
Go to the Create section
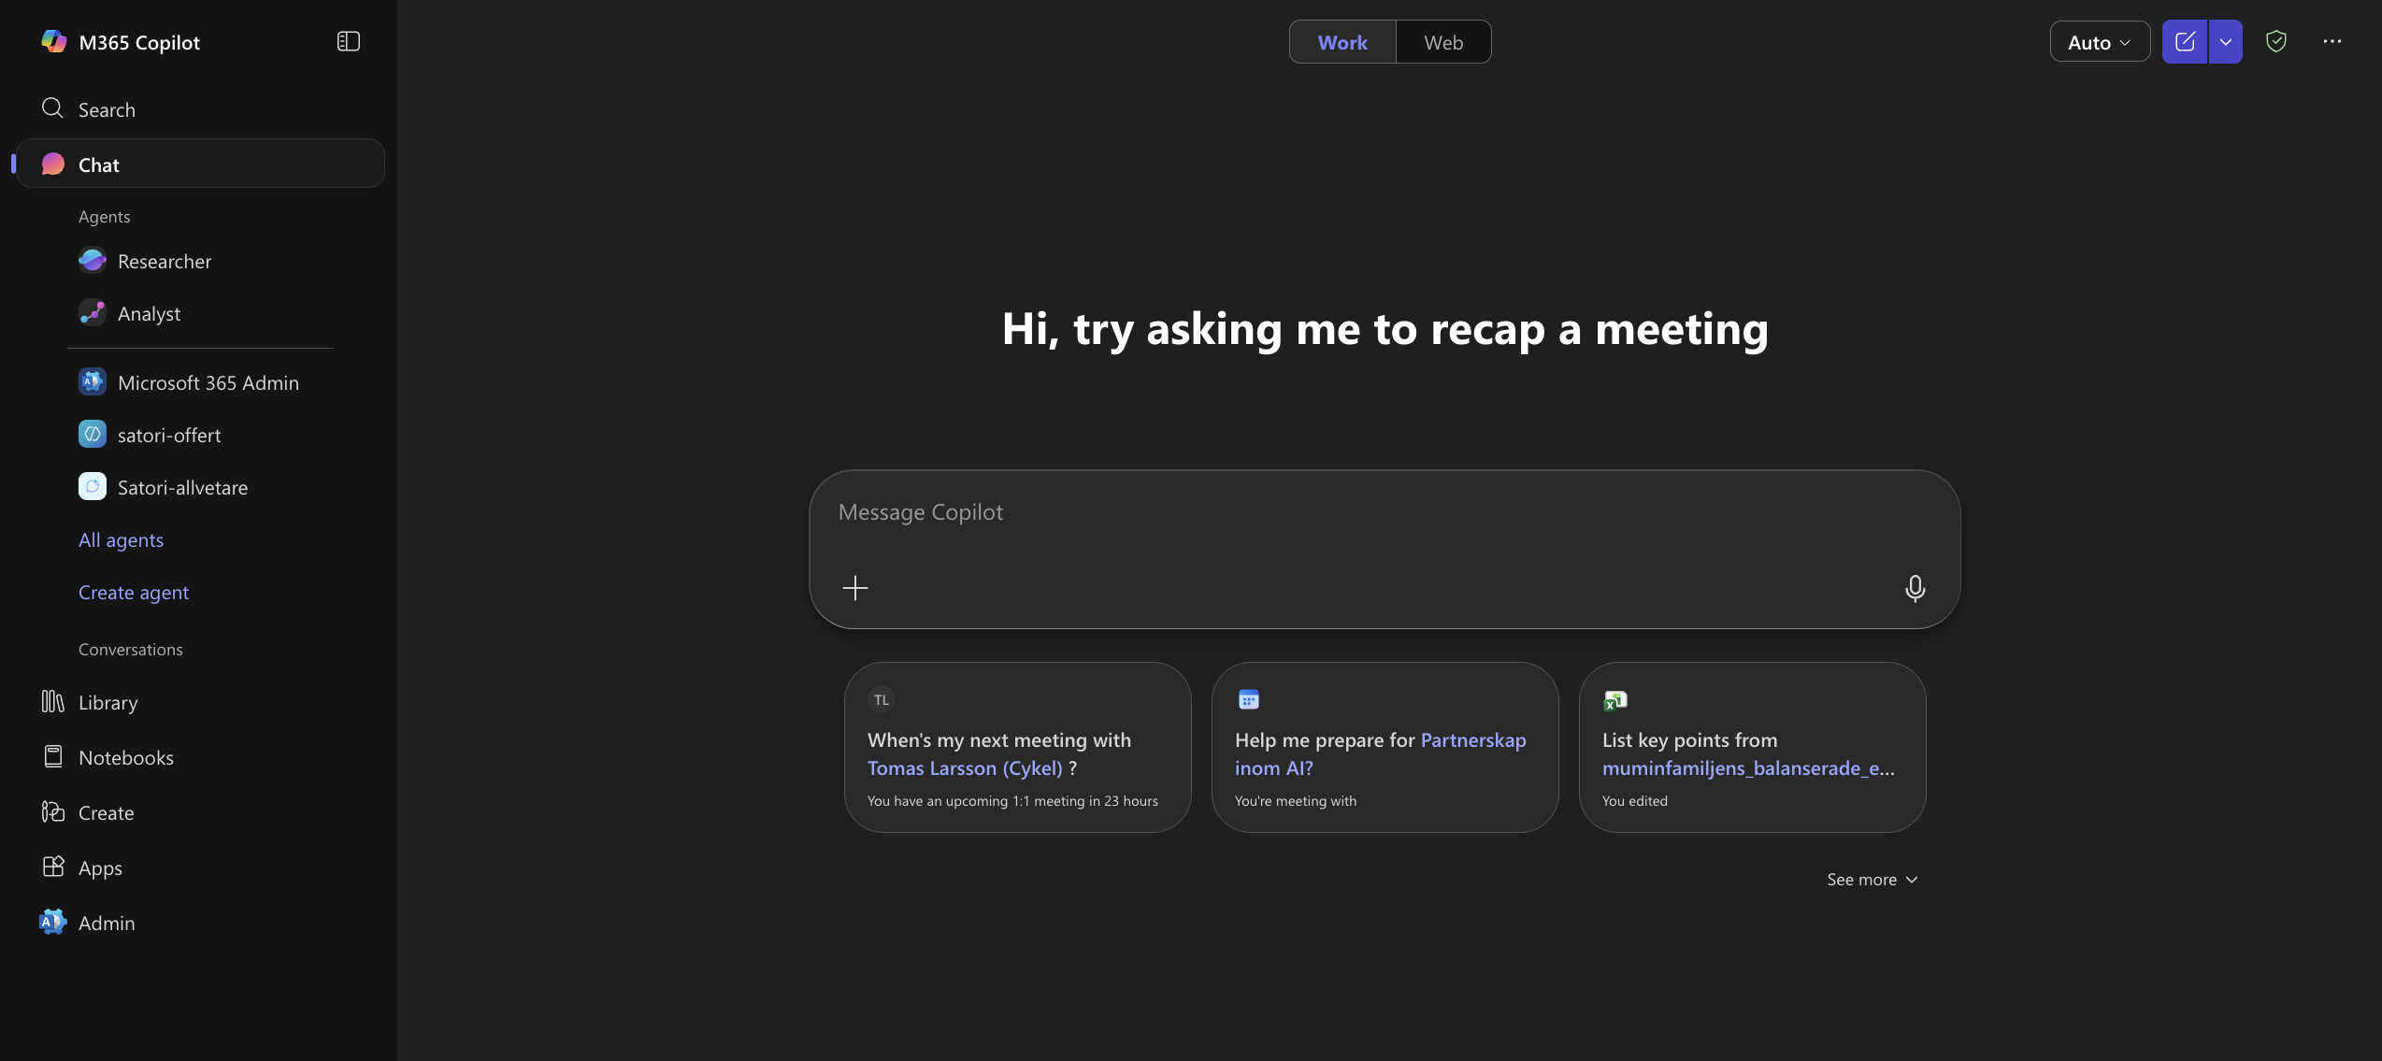(x=88, y=812)
